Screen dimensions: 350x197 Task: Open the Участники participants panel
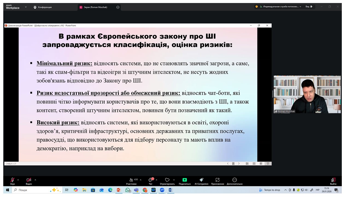pos(131,180)
